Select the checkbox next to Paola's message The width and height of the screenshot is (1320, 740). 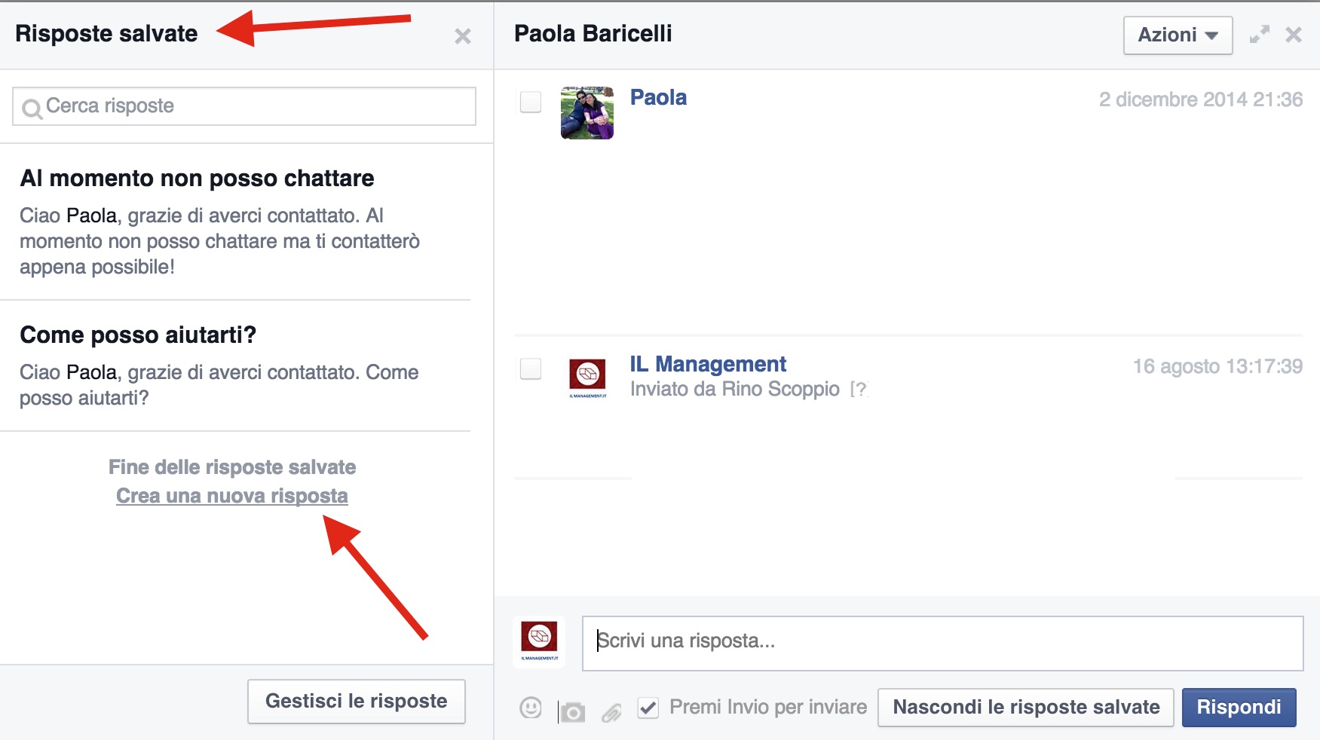pos(531,102)
